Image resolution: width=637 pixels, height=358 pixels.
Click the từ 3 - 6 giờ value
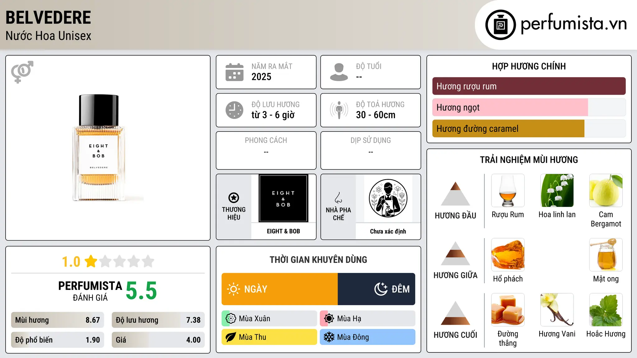tap(273, 115)
